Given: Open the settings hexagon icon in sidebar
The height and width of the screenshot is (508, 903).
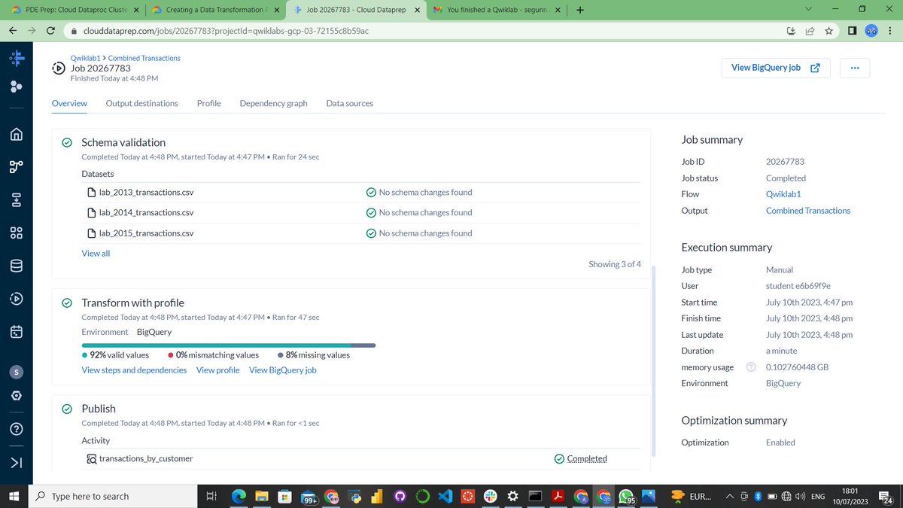Looking at the screenshot, I should click(x=17, y=397).
